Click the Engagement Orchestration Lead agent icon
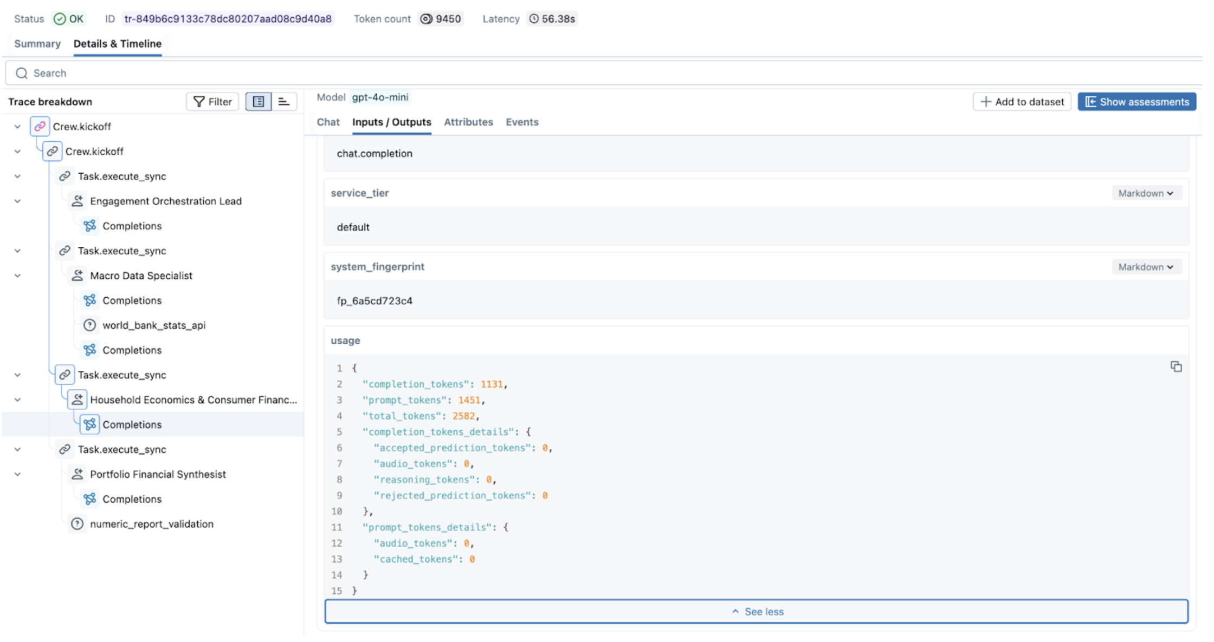This screenshot has width=1214, height=642. pos(77,201)
